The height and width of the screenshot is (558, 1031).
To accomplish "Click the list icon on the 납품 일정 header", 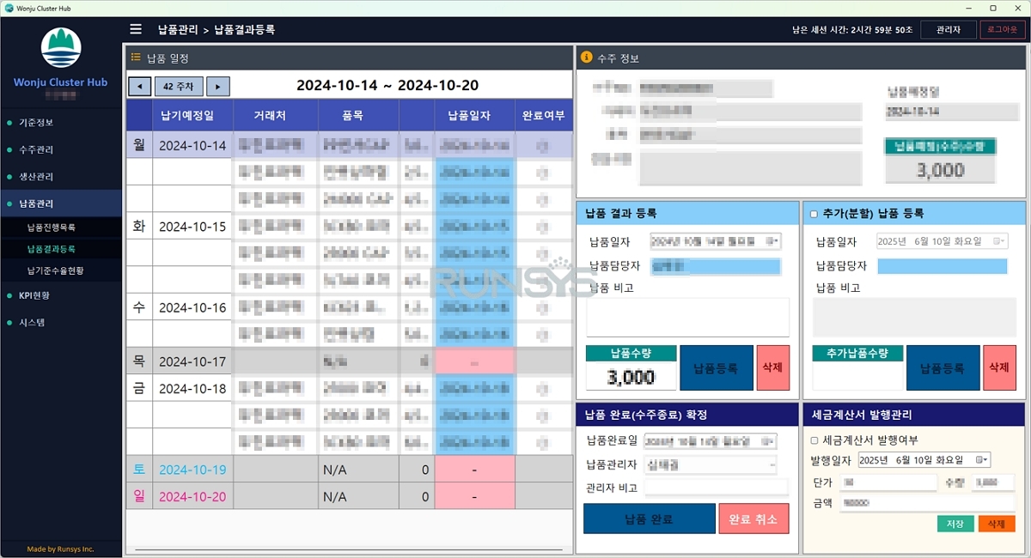I will coord(136,58).
